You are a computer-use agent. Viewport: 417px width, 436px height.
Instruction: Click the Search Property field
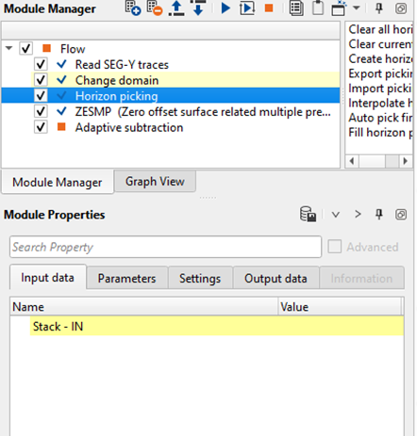tap(165, 247)
